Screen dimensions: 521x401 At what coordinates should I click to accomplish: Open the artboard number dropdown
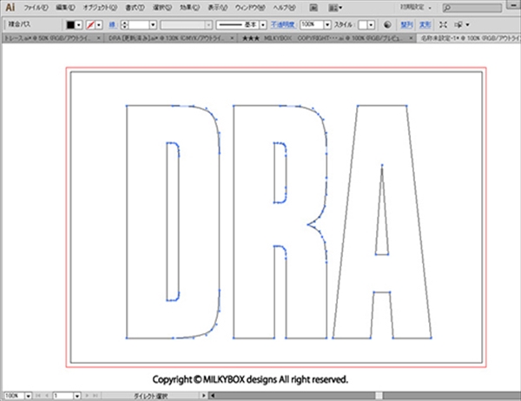pyautogui.click(x=77, y=396)
